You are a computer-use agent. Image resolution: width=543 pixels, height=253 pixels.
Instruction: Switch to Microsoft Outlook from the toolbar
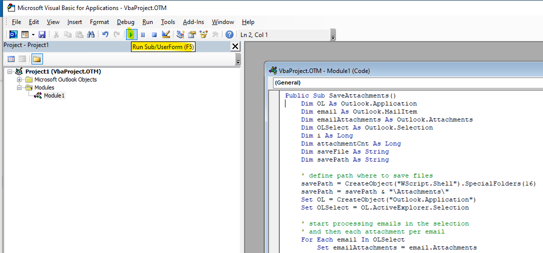(13, 34)
